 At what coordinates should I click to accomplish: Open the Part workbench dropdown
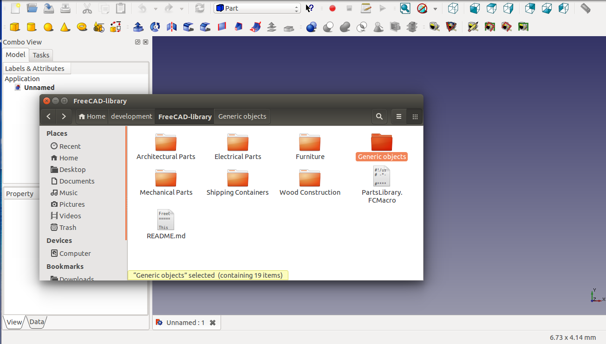tap(257, 8)
